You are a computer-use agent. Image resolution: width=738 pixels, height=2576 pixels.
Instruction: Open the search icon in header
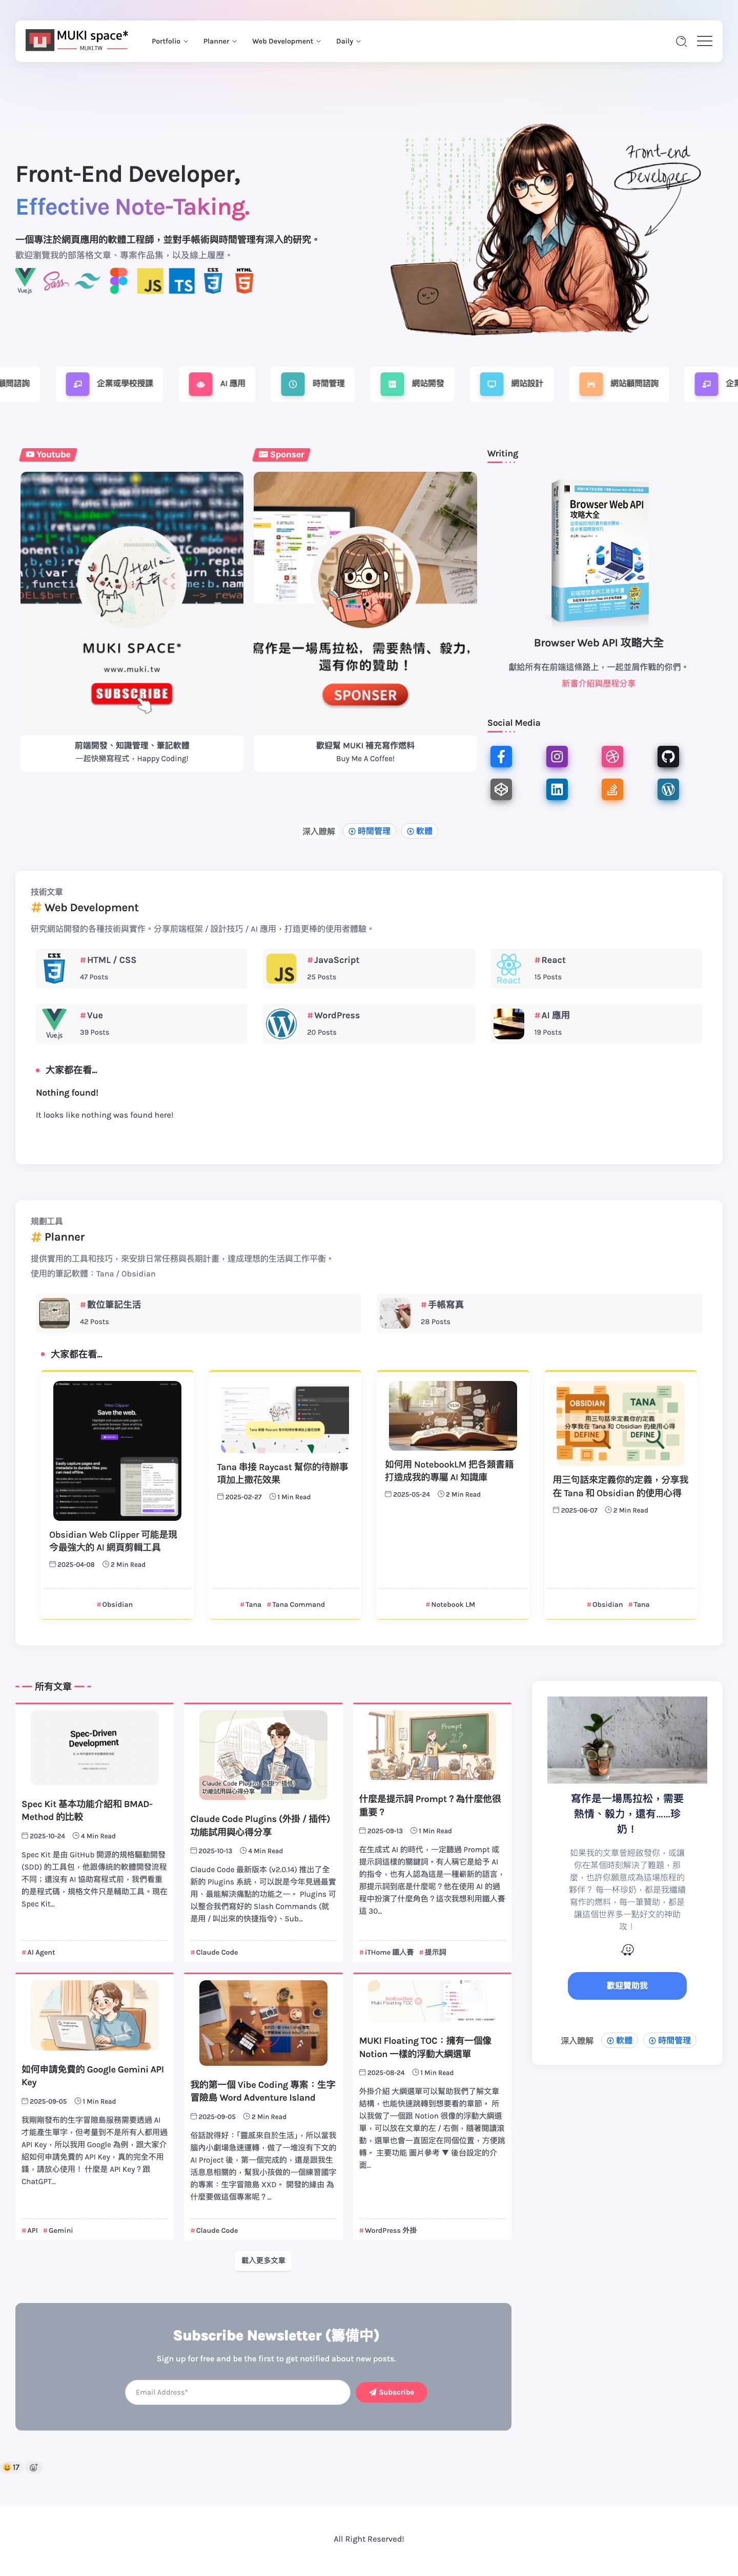tap(681, 41)
